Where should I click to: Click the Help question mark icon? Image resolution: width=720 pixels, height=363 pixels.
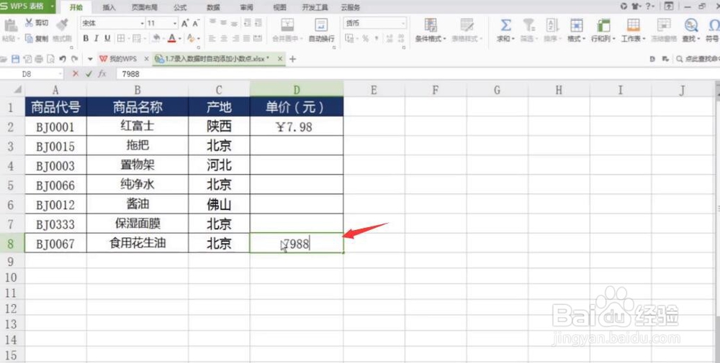pyautogui.click(x=649, y=6)
